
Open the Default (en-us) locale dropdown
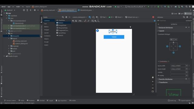click(x=132, y=17)
